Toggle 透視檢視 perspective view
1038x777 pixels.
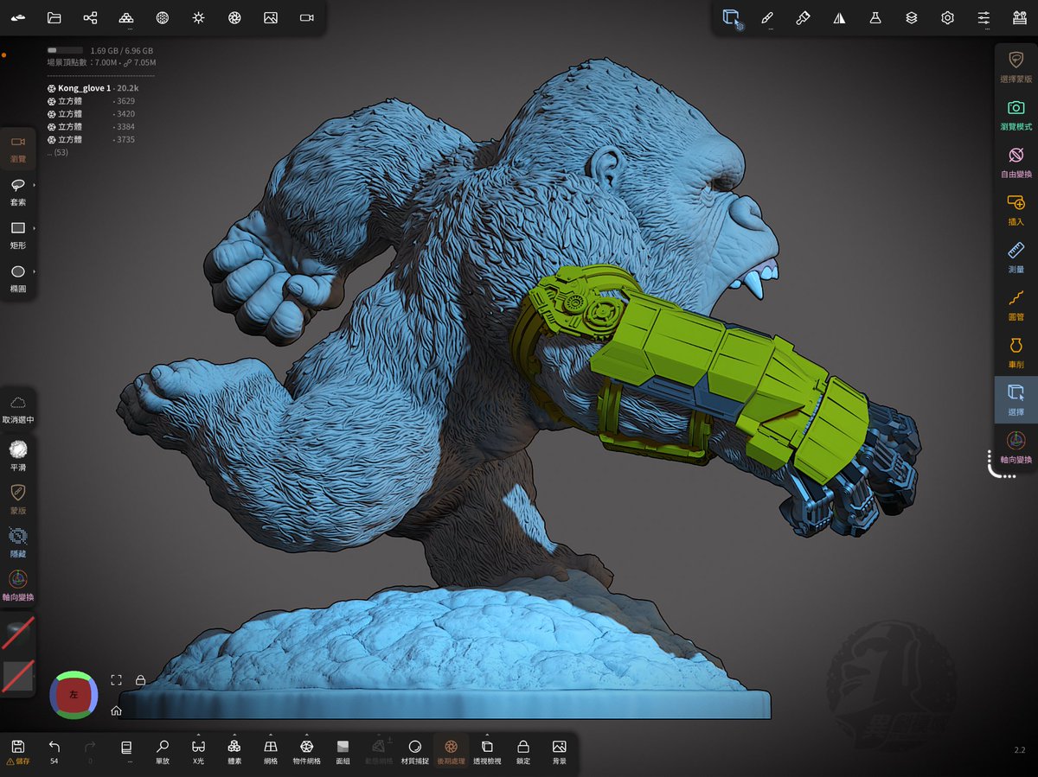pos(487,752)
